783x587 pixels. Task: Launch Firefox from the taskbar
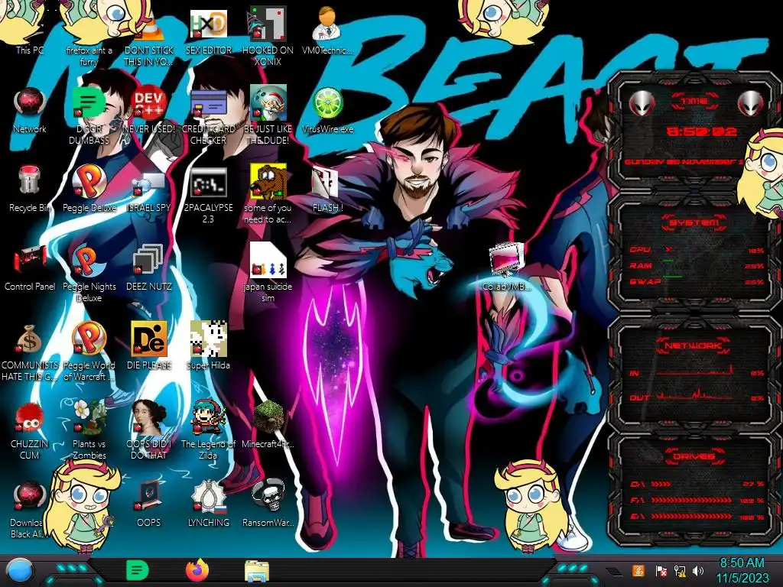(x=197, y=570)
